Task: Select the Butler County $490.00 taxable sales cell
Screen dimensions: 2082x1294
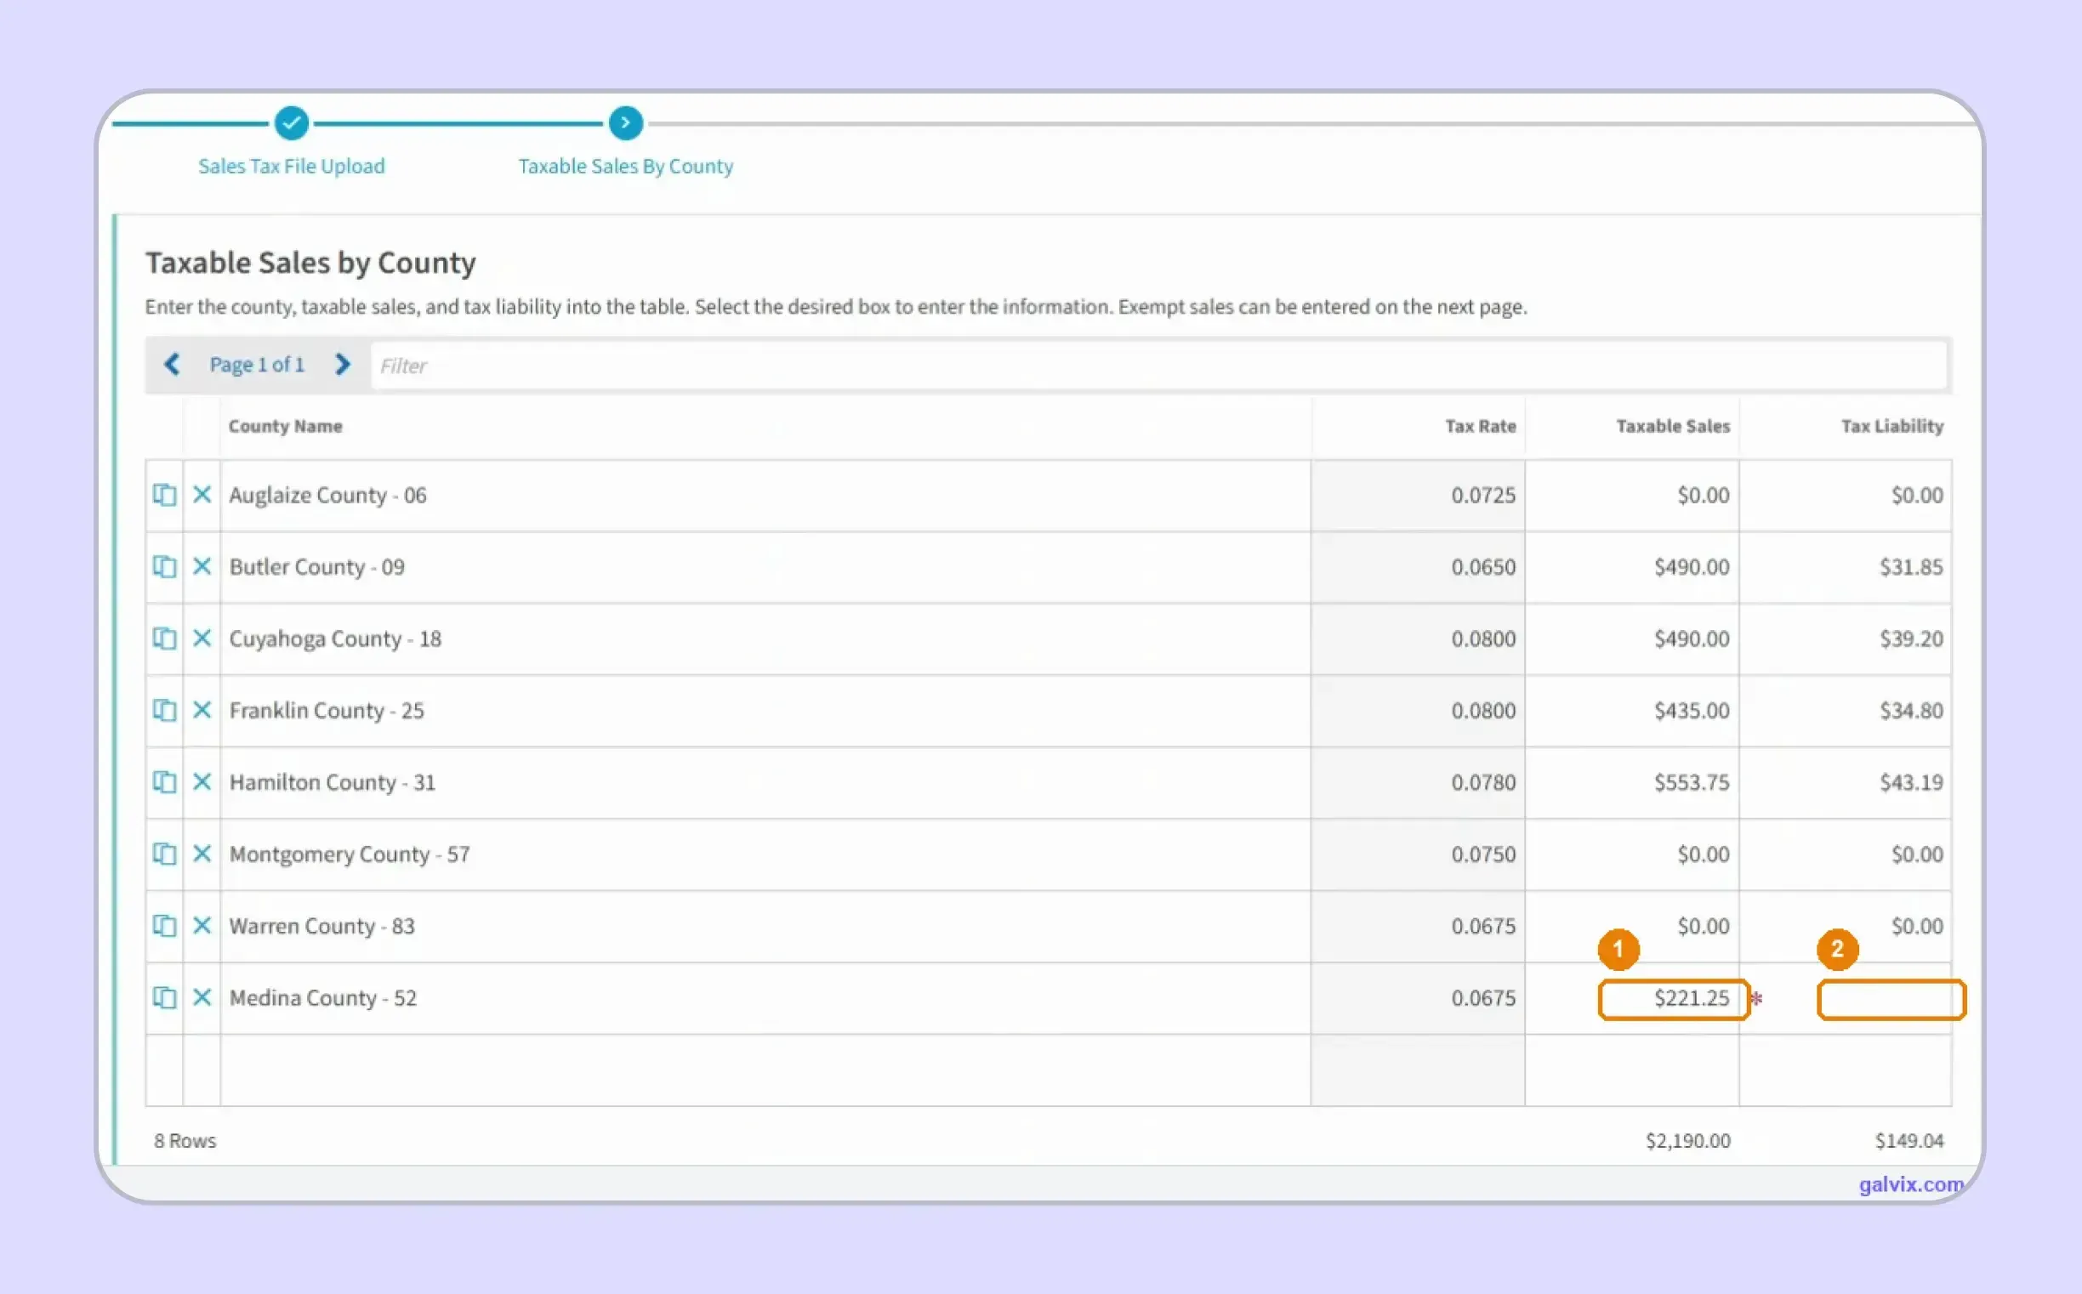Action: (x=1632, y=566)
